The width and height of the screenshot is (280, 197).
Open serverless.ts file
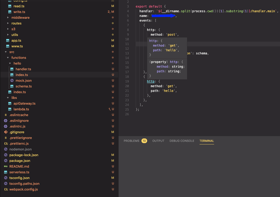pos(19,172)
